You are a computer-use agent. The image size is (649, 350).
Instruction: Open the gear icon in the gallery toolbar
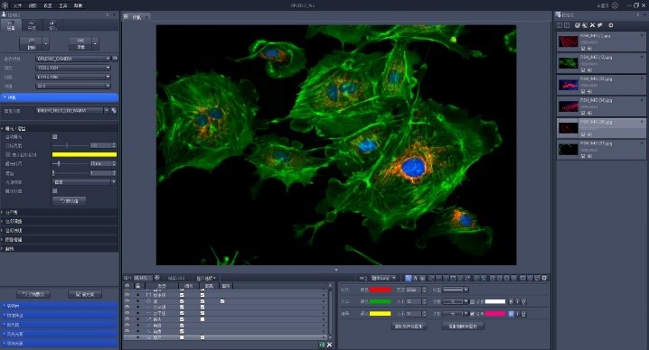click(x=610, y=25)
